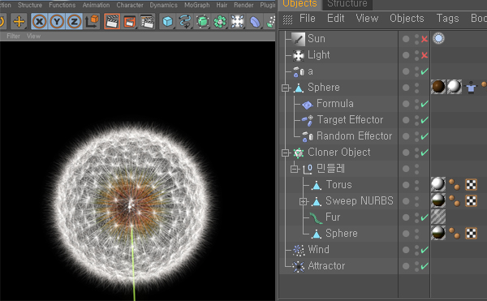Toggle the X-axis lock button

click(39, 21)
